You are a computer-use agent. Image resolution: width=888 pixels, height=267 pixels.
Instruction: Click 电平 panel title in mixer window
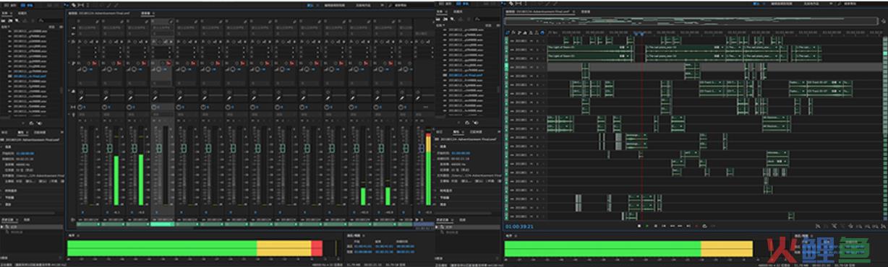tap(72, 235)
